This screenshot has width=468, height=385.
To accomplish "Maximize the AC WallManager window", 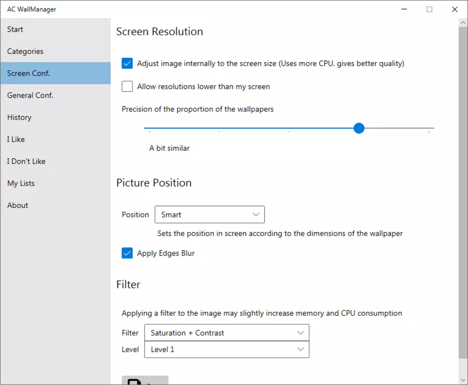I will [429, 9].
